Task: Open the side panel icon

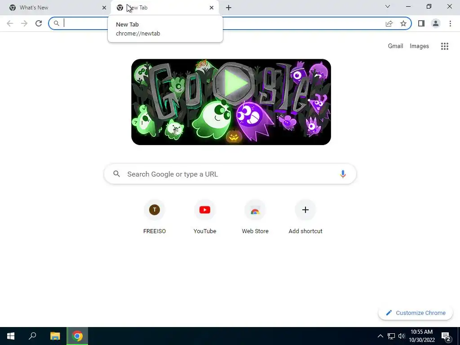Action: (x=421, y=23)
